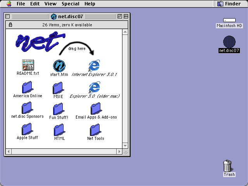
Task: Select the Macintosh HD desktop icon
Action: (229, 20)
